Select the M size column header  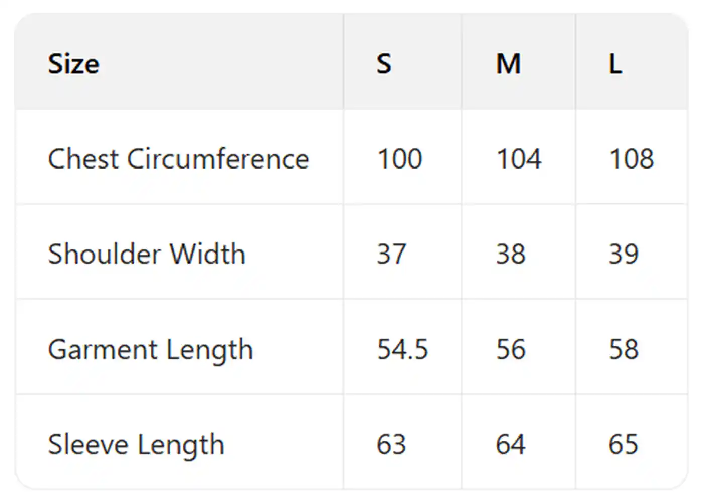pos(508,64)
